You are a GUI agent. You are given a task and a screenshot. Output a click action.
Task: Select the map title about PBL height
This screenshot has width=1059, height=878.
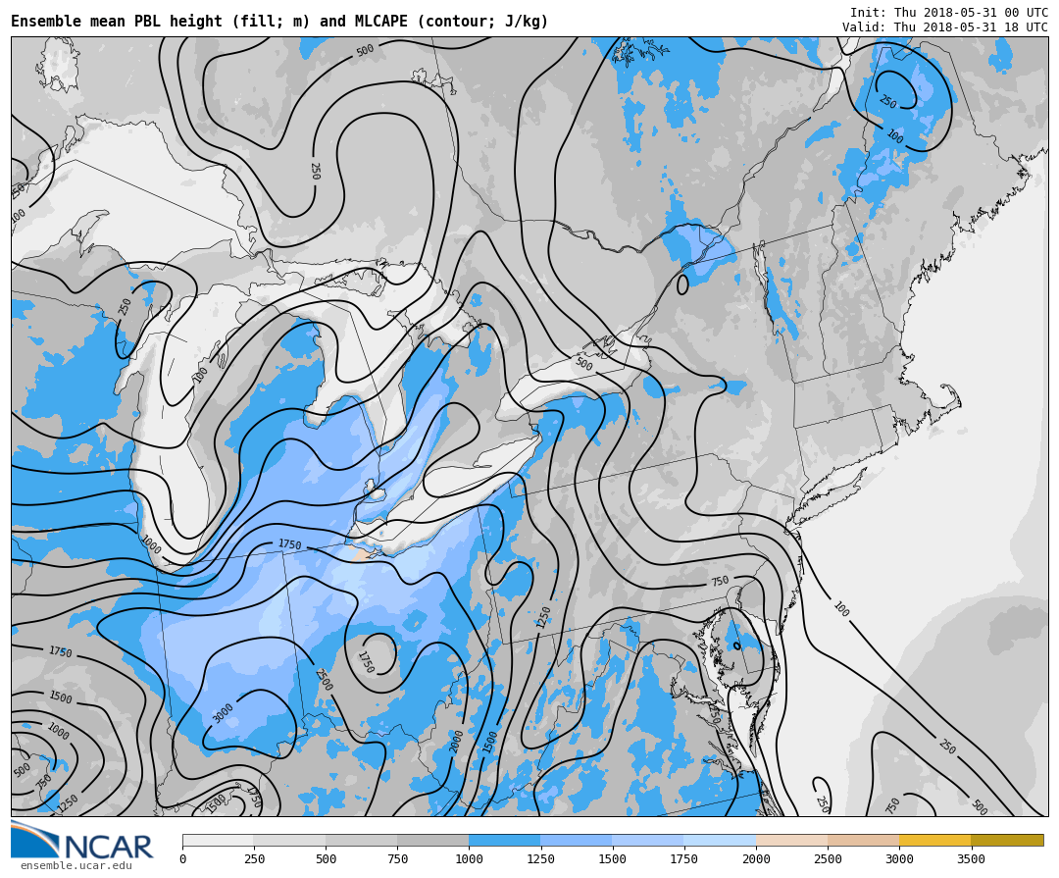[x=279, y=21]
